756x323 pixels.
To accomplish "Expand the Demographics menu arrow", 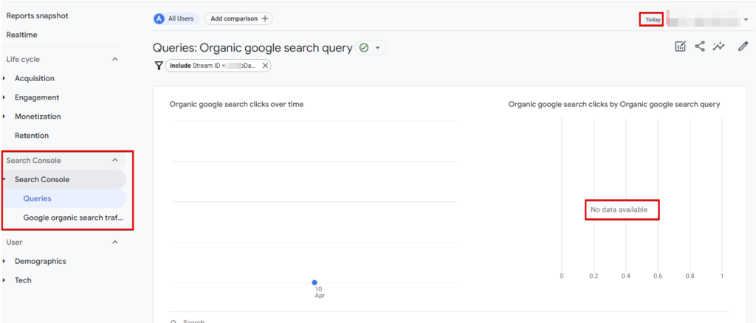I will point(4,261).
